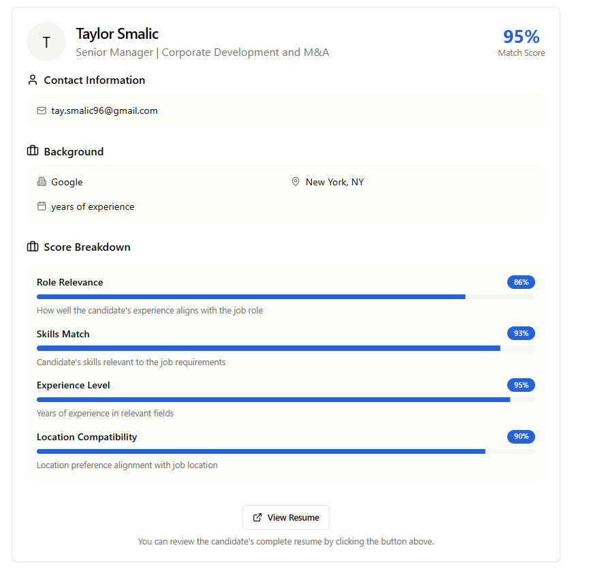
Task: Open the View Resume button
Action: 286,517
